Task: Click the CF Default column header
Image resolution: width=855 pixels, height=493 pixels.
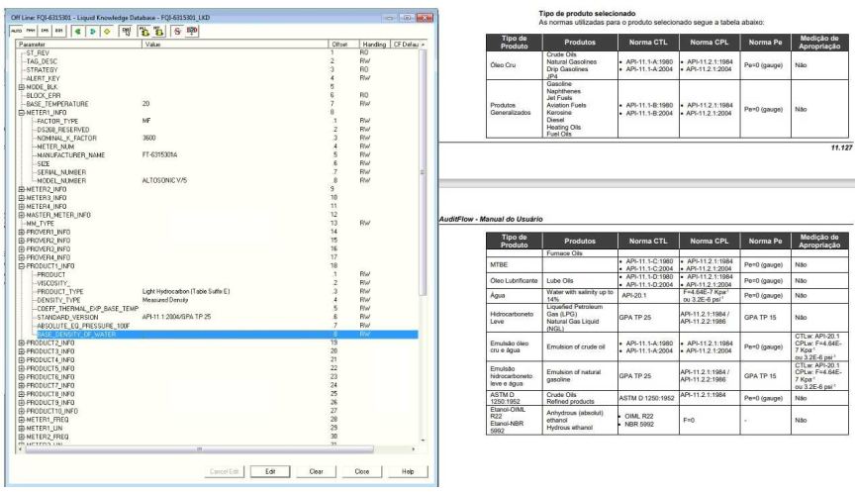Action: [x=405, y=45]
